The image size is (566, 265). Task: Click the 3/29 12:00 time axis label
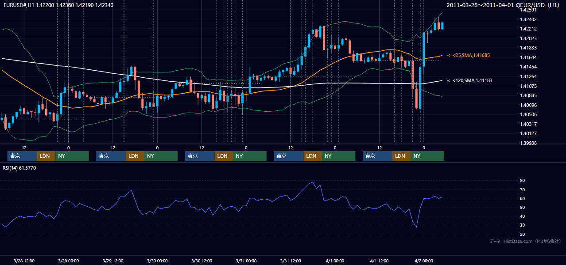112,261
